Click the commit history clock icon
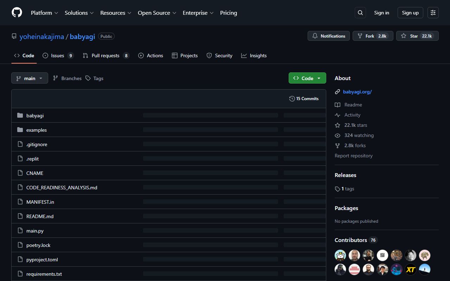The image size is (450, 281). pos(292,99)
